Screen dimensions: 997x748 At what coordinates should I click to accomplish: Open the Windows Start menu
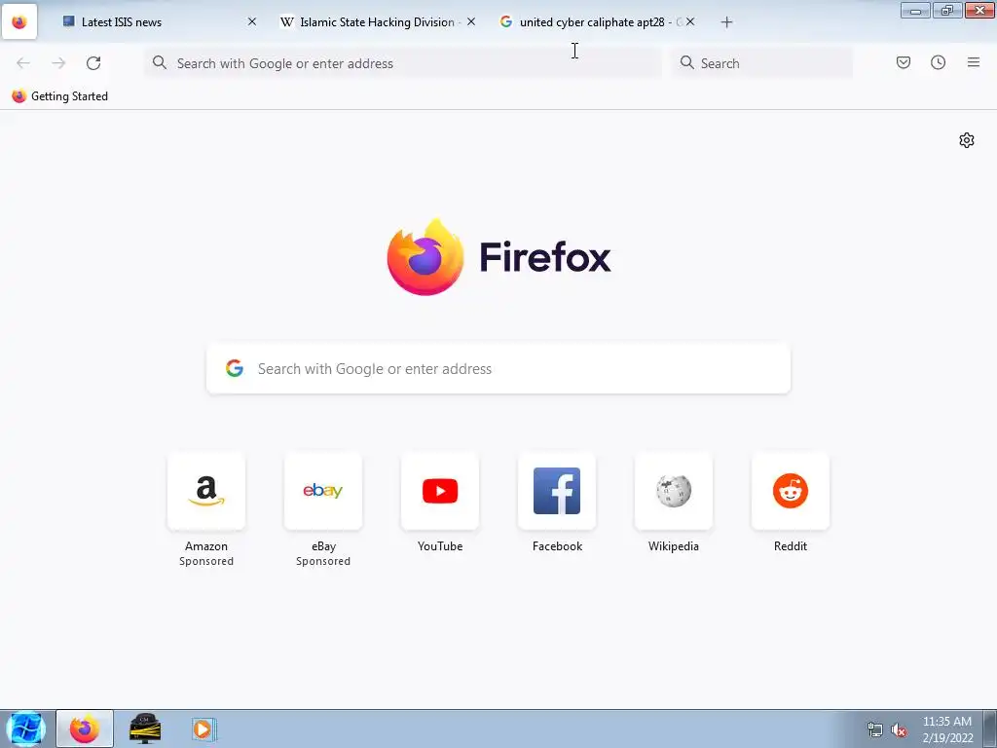tap(25, 729)
